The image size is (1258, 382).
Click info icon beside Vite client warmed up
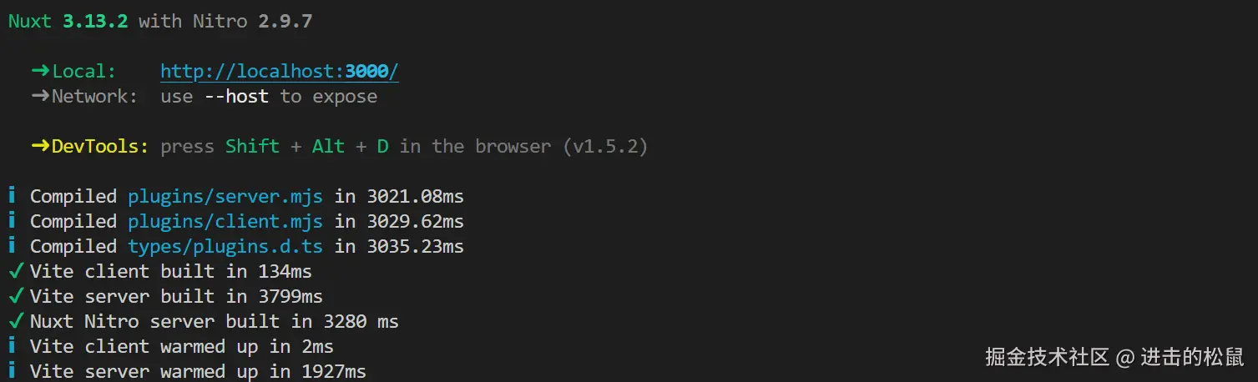(12, 347)
